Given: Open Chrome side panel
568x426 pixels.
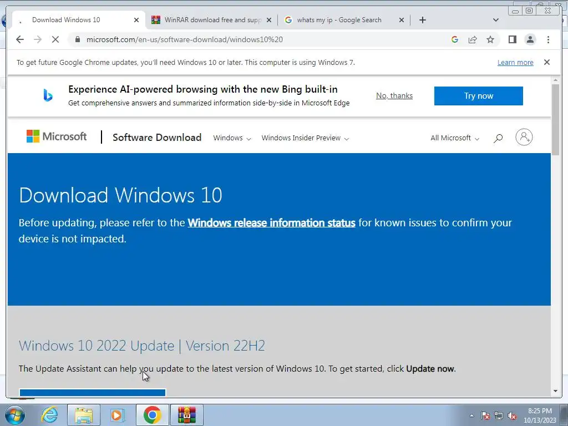Looking at the screenshot, I should pos(512,39).
